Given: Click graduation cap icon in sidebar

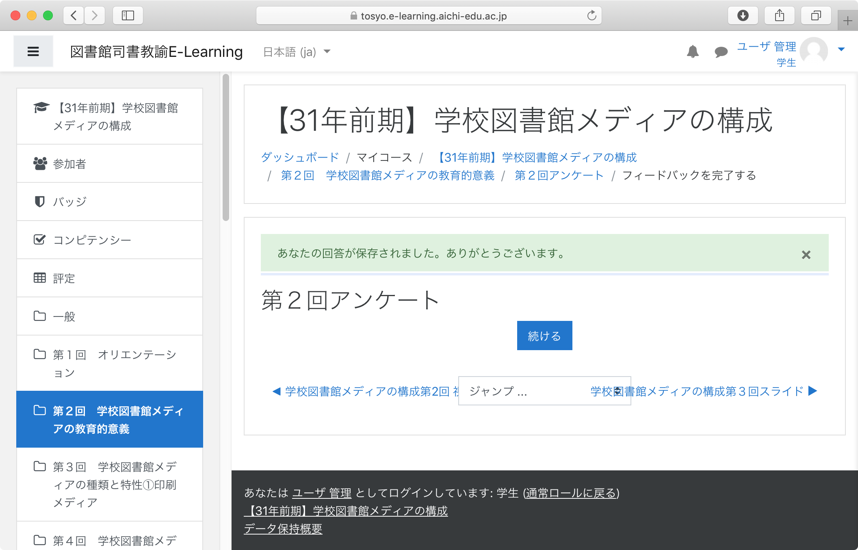Looking at the screenshot, I should [x=41, y=108].
